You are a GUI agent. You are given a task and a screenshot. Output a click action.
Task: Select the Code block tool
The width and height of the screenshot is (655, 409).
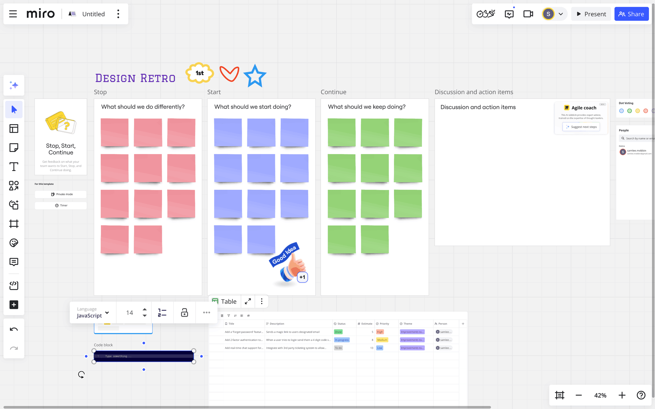click(x=14, y=286)
